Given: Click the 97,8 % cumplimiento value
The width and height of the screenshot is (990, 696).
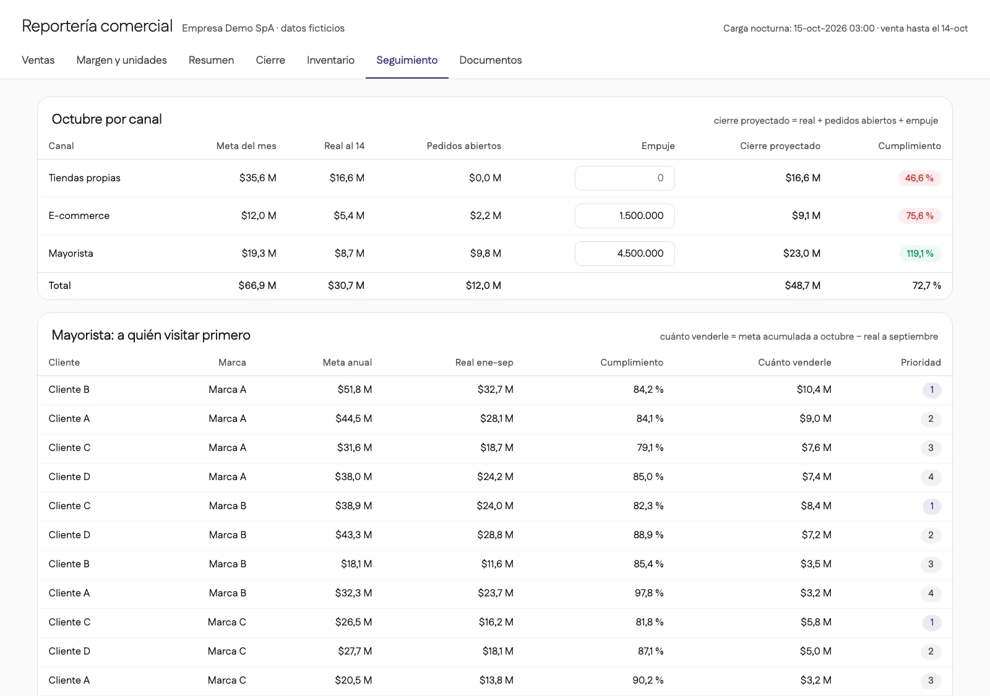Looking at the screenshot, I should pyautogui.click(x=648, y=593).
